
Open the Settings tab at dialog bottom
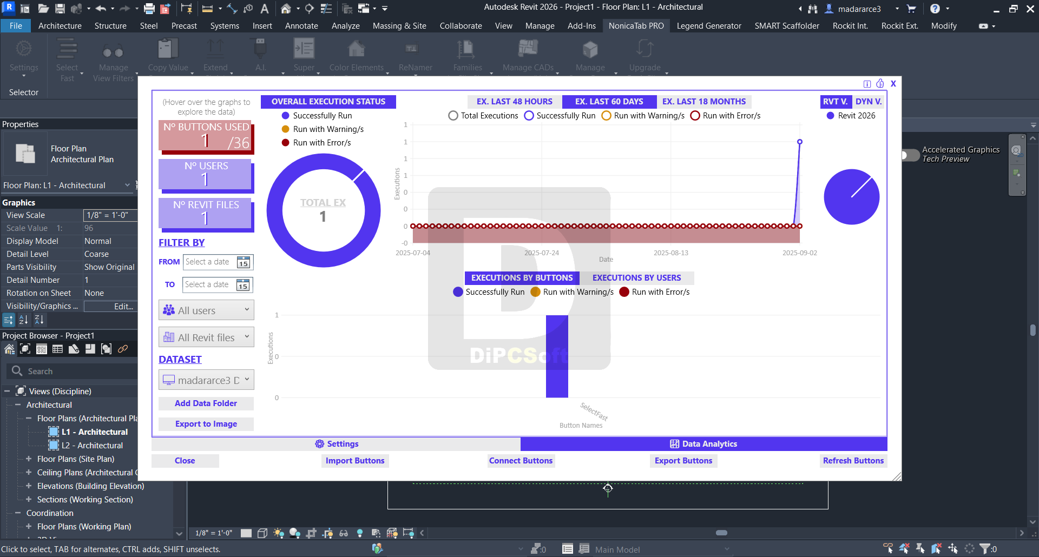coord(336,444)
